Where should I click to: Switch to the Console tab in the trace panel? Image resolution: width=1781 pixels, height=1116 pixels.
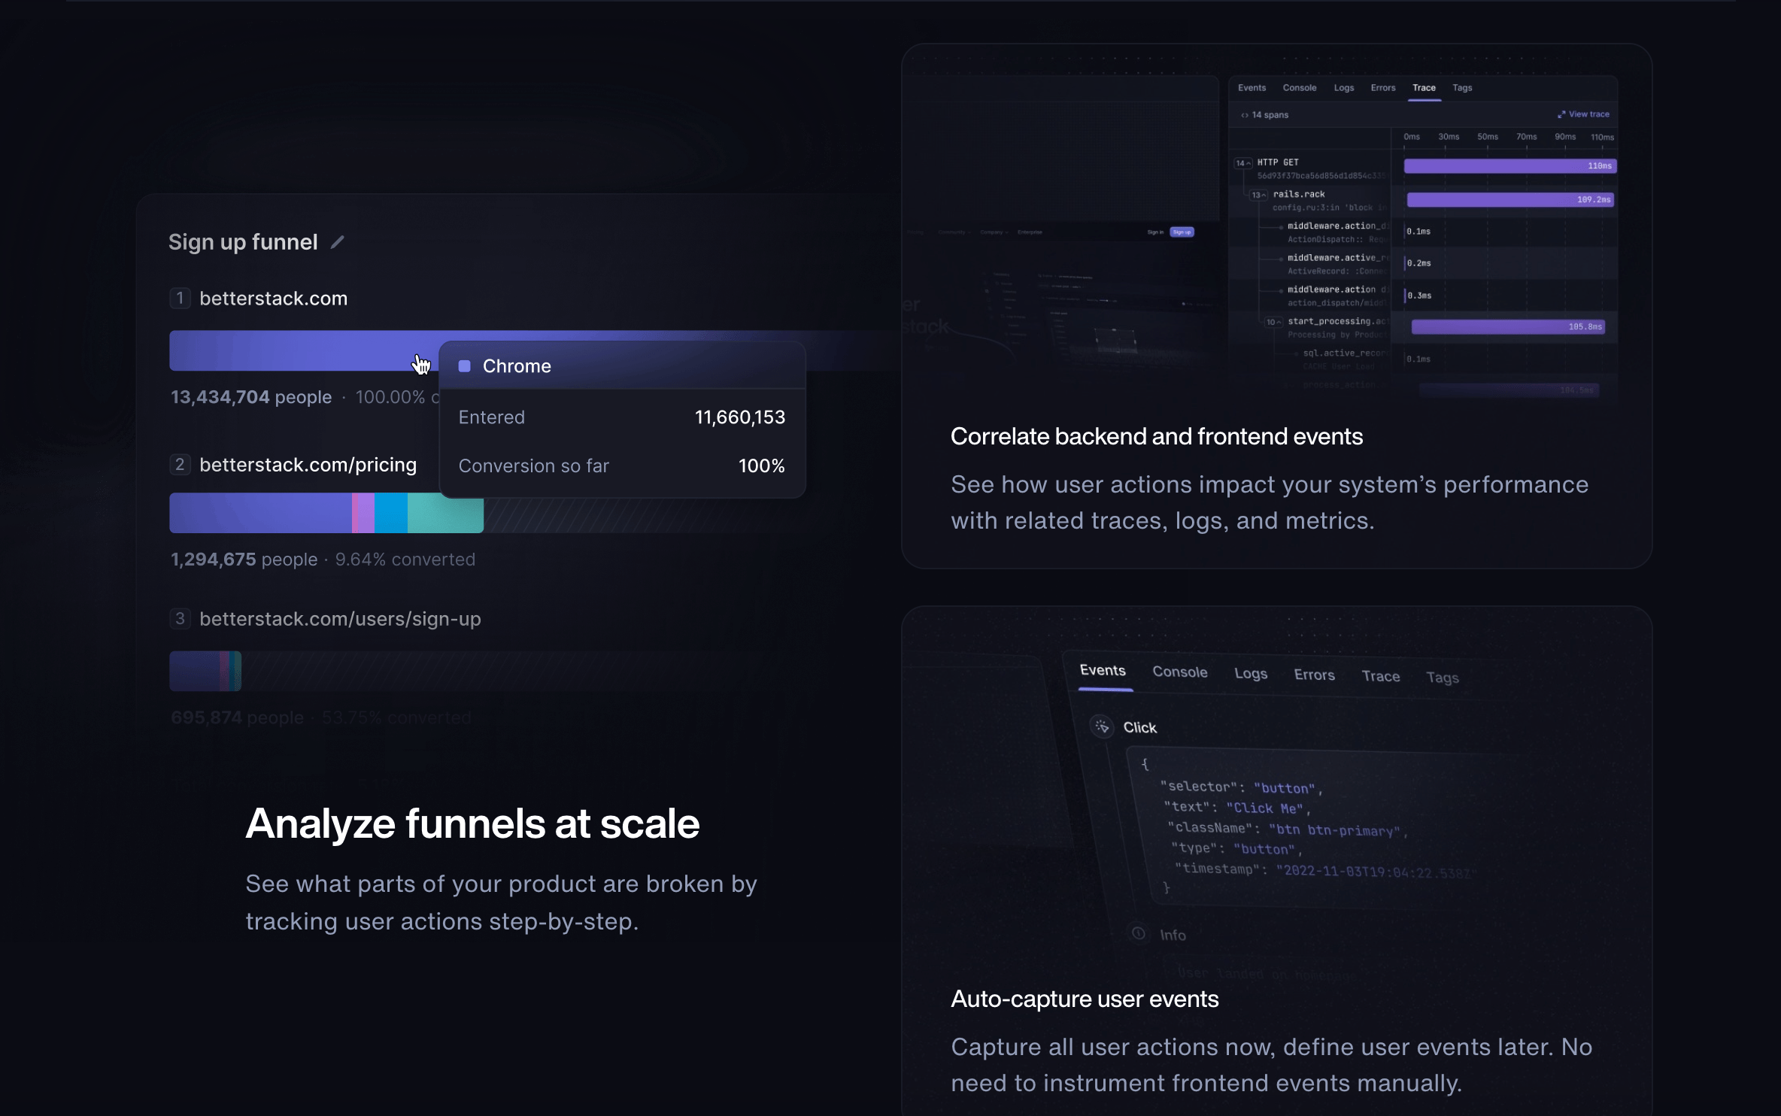[x=1300, y=87]
